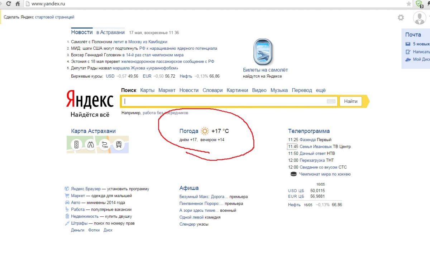430x280 pixels.
Task: Click the Yandex Disk cloud icon
Action: pyautogui.click(x=408, y=59)
